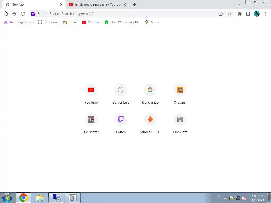Open the Fish Soft shortcut tile
Screen dimensions: 271x203
(x=180, y=124)
